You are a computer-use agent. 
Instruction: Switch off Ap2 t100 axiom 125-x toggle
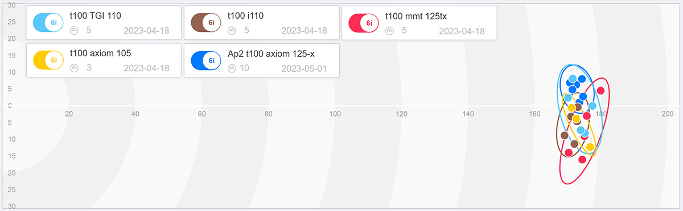click(x=206, y=60)
